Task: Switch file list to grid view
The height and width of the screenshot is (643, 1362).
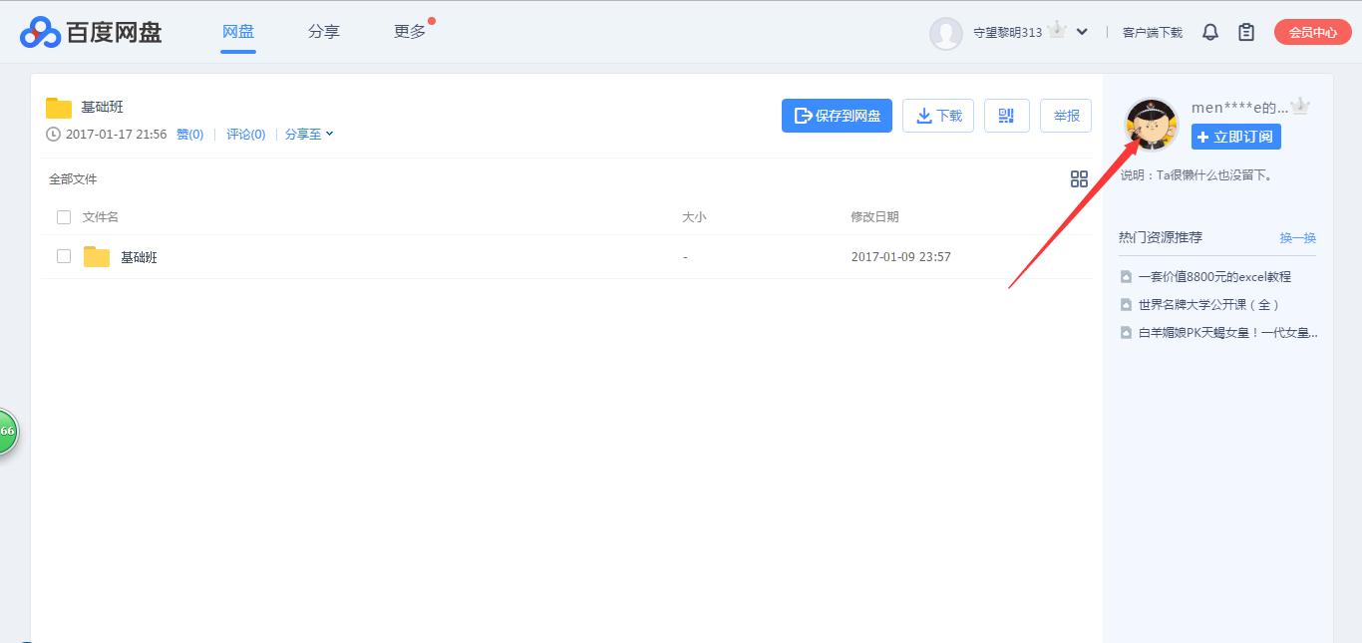Action: coord(1079,178)
